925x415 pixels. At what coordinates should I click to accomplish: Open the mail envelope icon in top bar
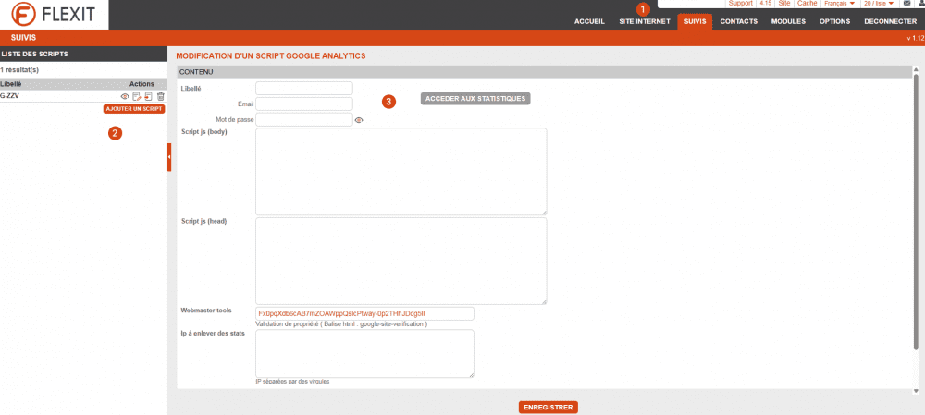pos(906,4)
